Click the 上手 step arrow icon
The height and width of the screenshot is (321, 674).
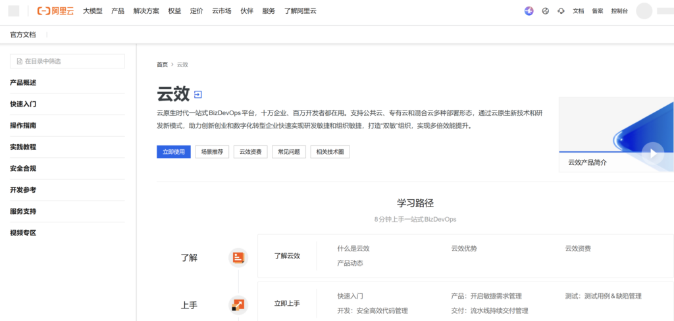pyautogui.click(x=238, y=305)
